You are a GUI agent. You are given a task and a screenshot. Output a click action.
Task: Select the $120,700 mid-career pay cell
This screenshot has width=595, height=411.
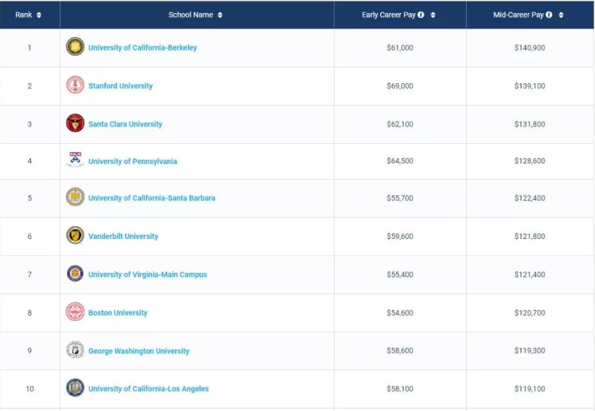[530, 313]
